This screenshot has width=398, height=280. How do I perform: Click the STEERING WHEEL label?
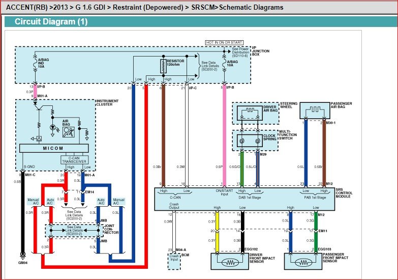click(x=289, y=105)
